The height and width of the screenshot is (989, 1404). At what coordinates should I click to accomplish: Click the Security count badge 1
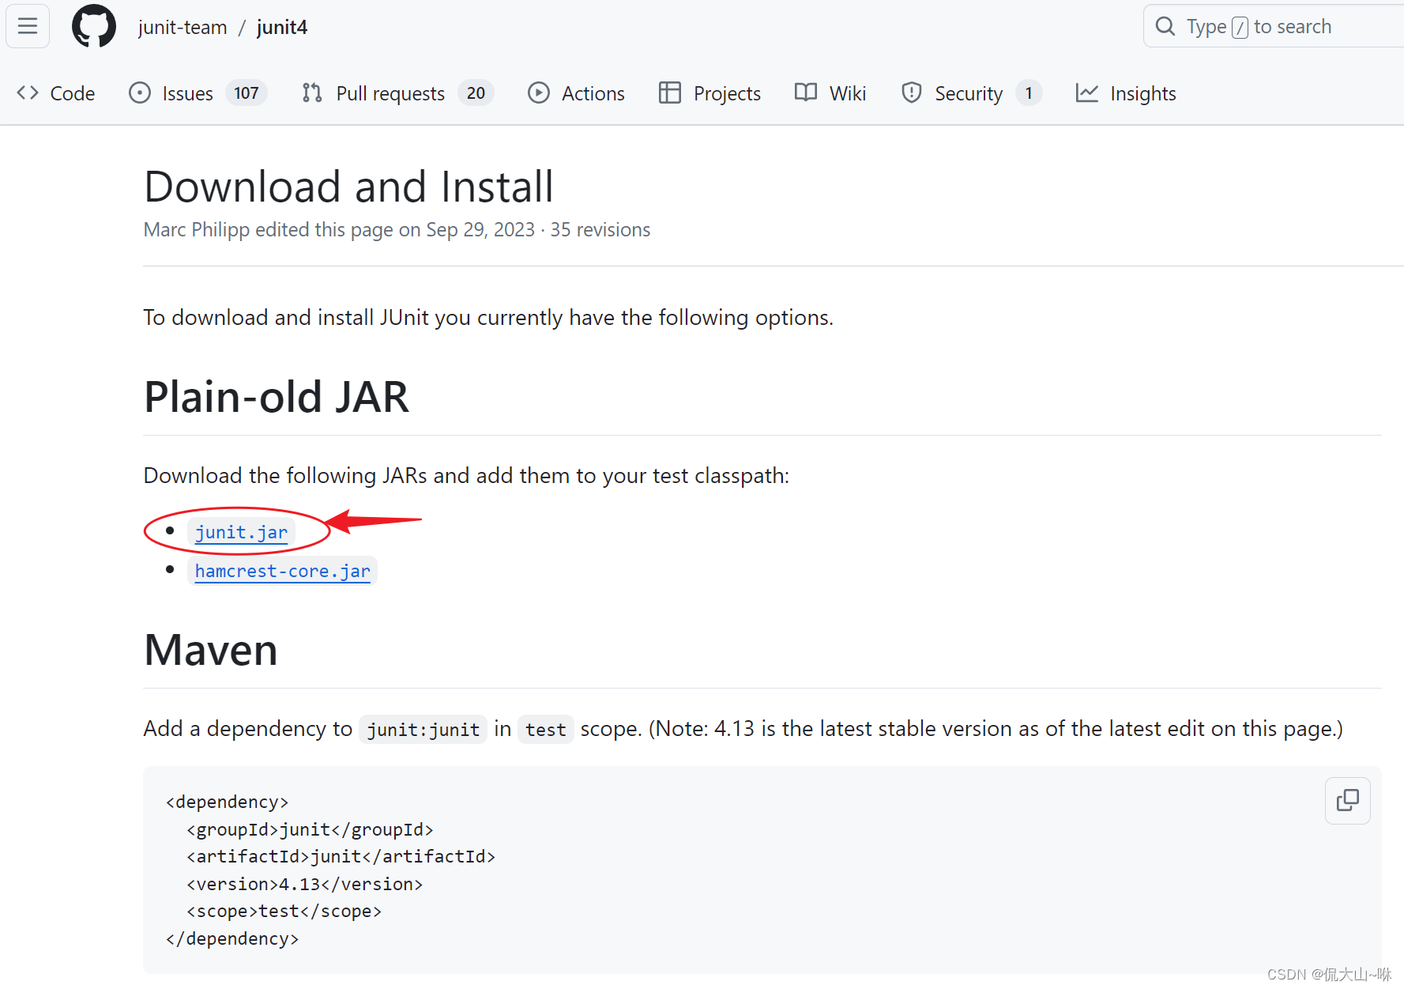point(1029,93)
